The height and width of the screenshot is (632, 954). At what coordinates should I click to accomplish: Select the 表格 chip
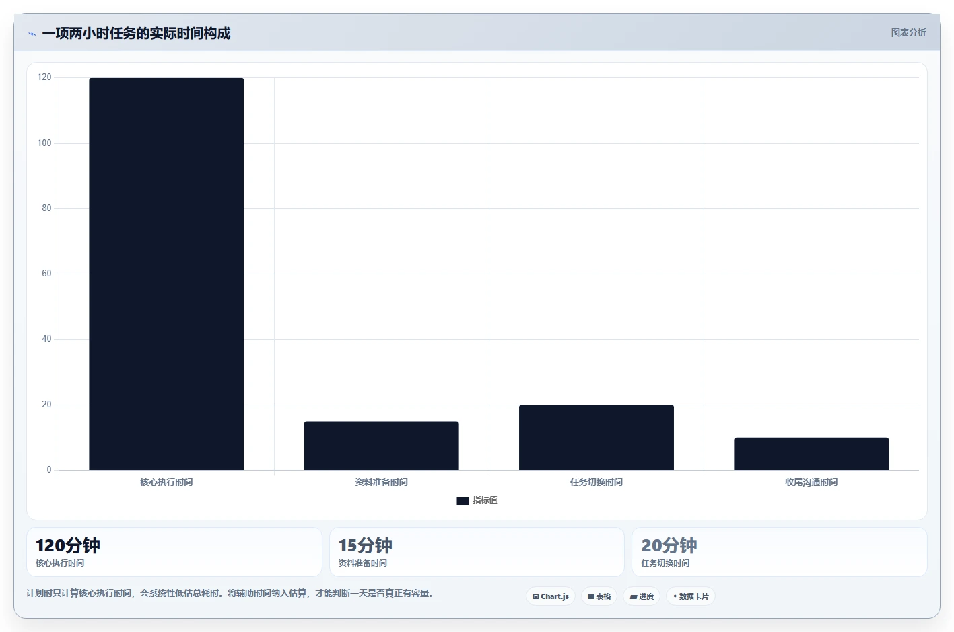(599, 596)
